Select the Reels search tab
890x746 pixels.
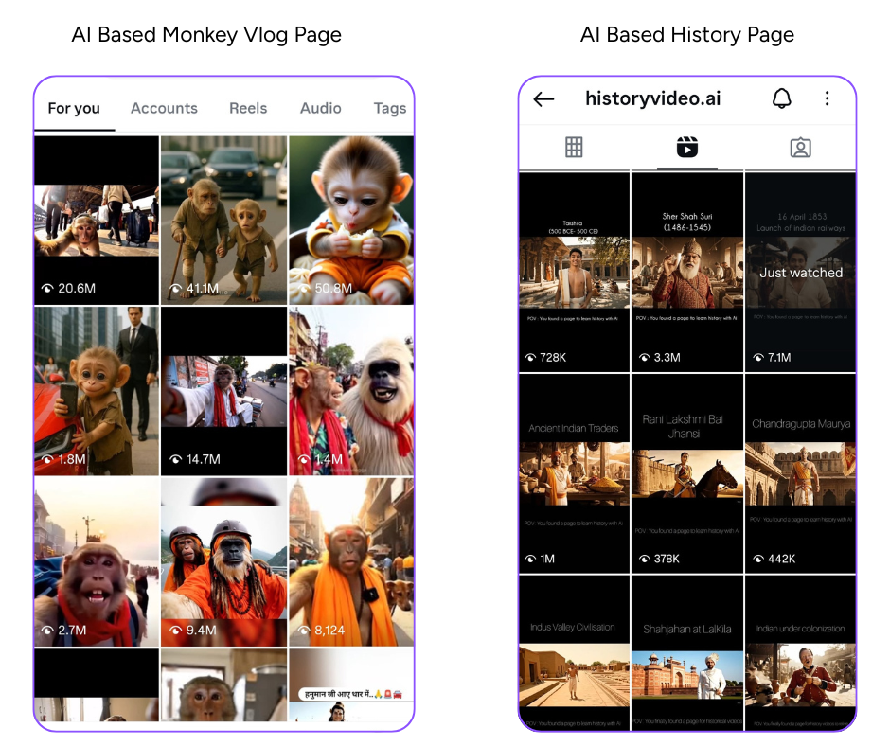click(x=248, y=108)
